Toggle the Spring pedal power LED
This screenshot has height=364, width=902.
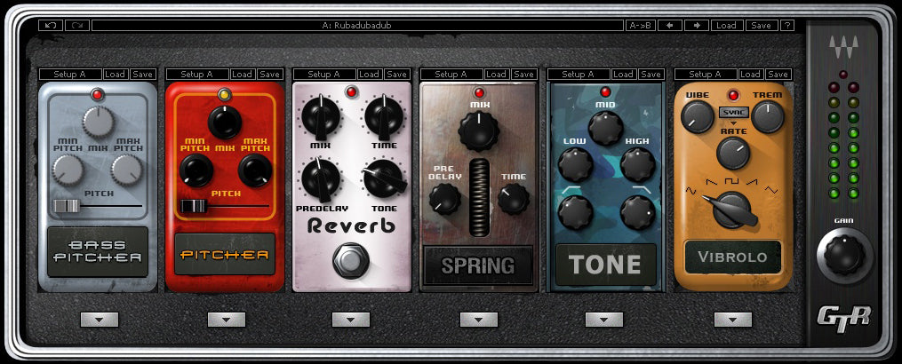(479, 92)
